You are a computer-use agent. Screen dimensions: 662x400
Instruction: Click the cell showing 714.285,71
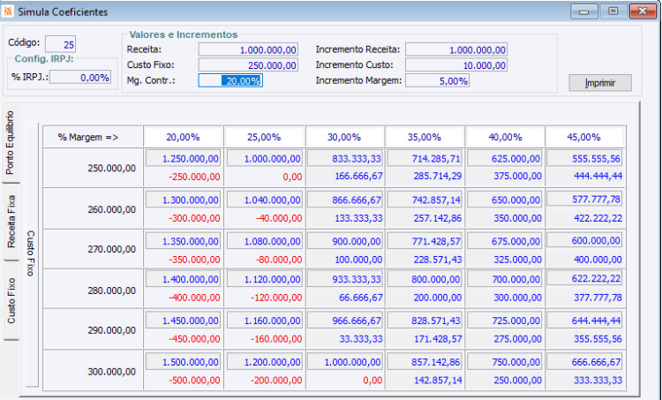coord(425,159)
